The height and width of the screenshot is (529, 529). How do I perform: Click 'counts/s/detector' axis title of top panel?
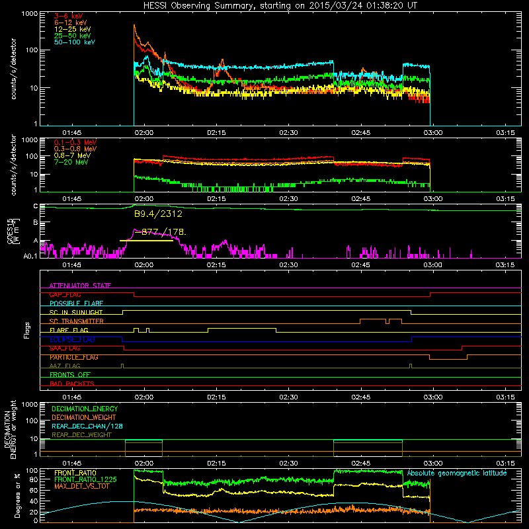click(x=13, y=69)
